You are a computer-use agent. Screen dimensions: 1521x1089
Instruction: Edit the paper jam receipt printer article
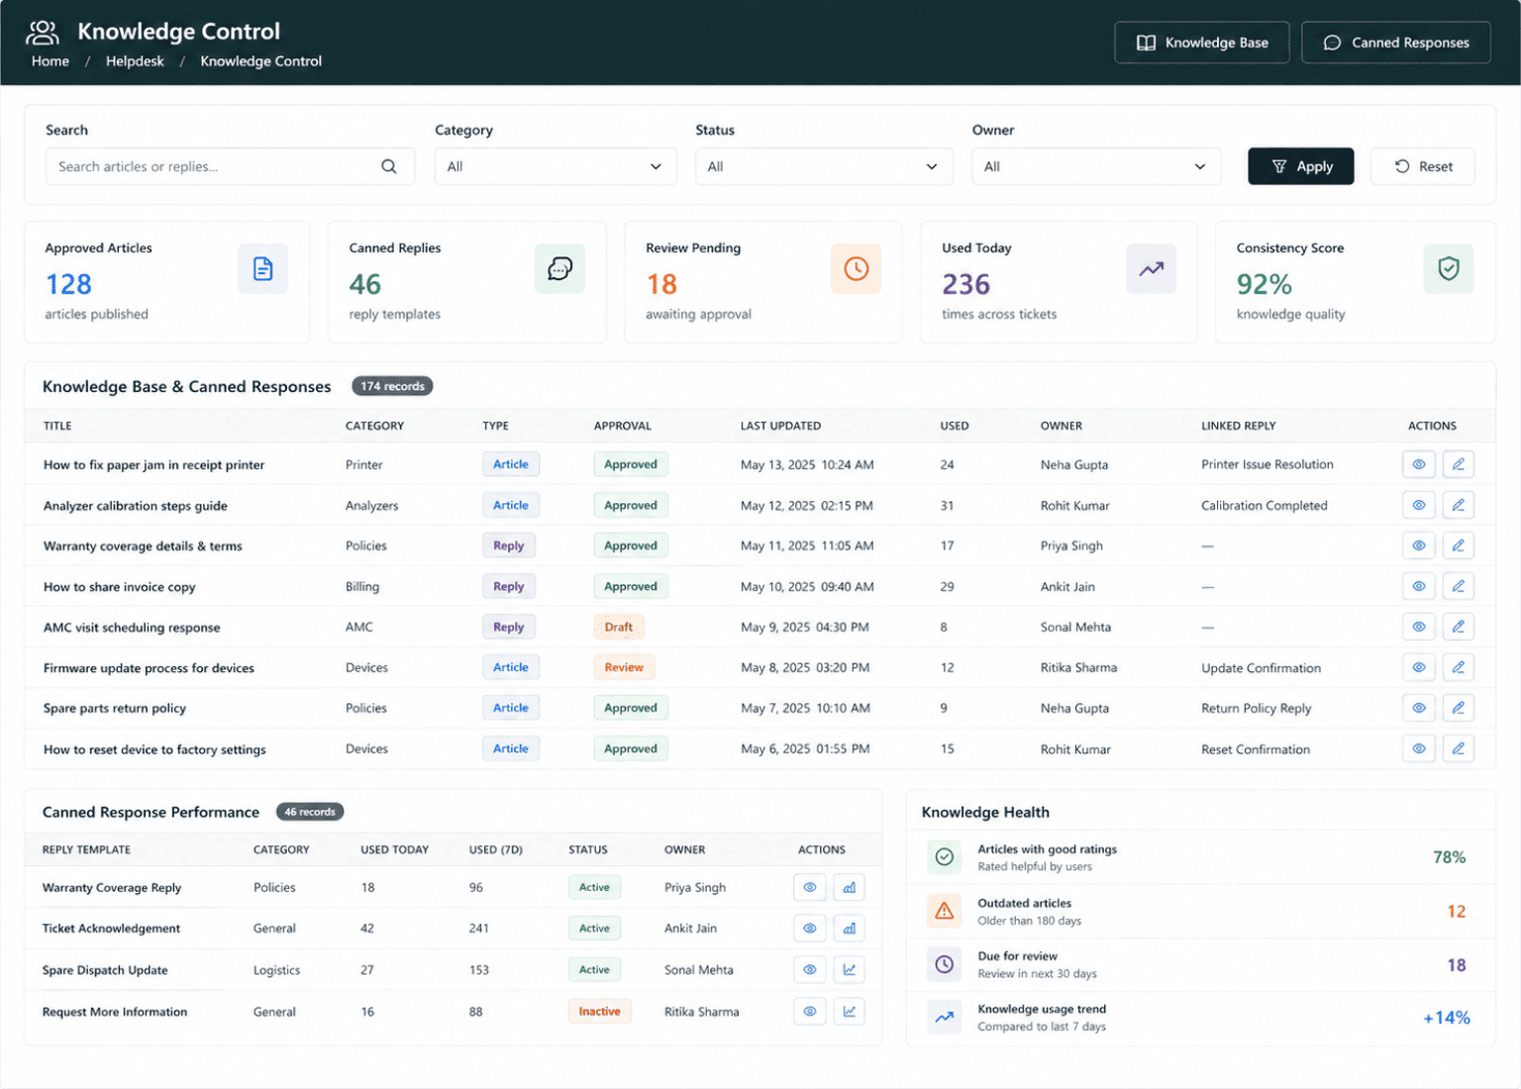point(1458,464)
